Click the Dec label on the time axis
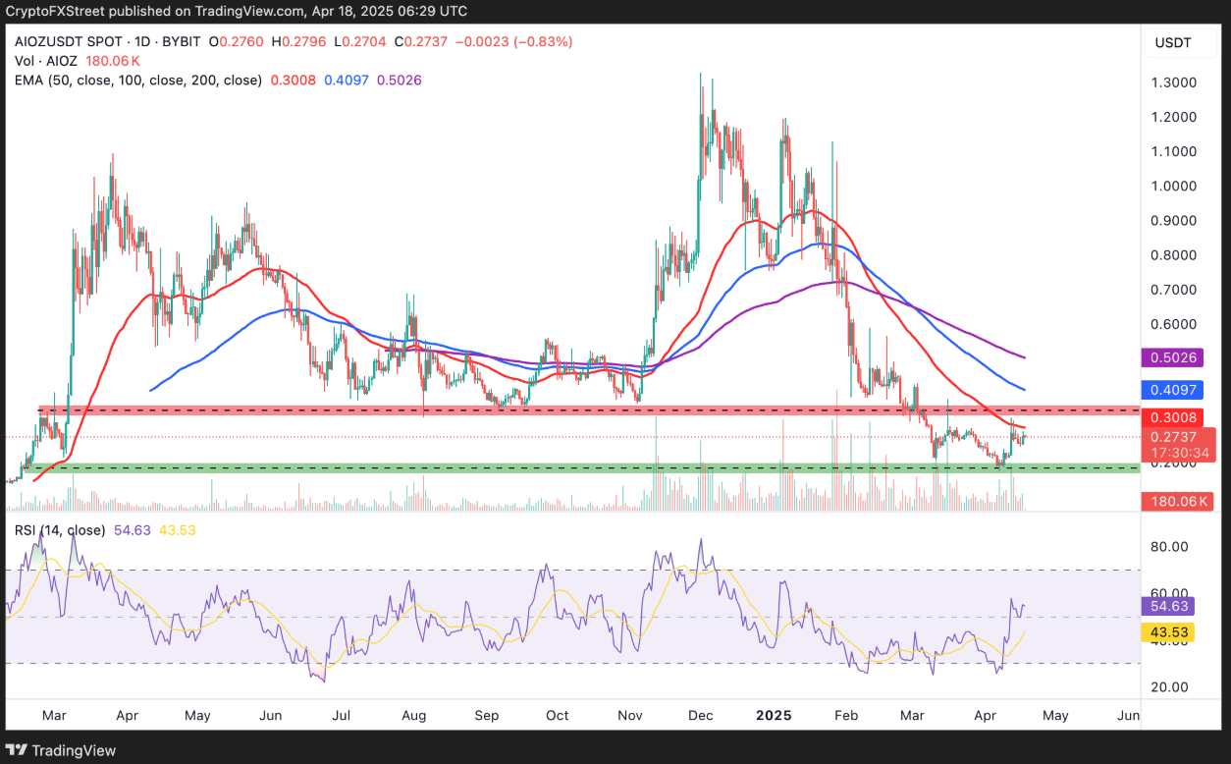1231x764 pixels. pyautogui.click(x=702, y=716)
